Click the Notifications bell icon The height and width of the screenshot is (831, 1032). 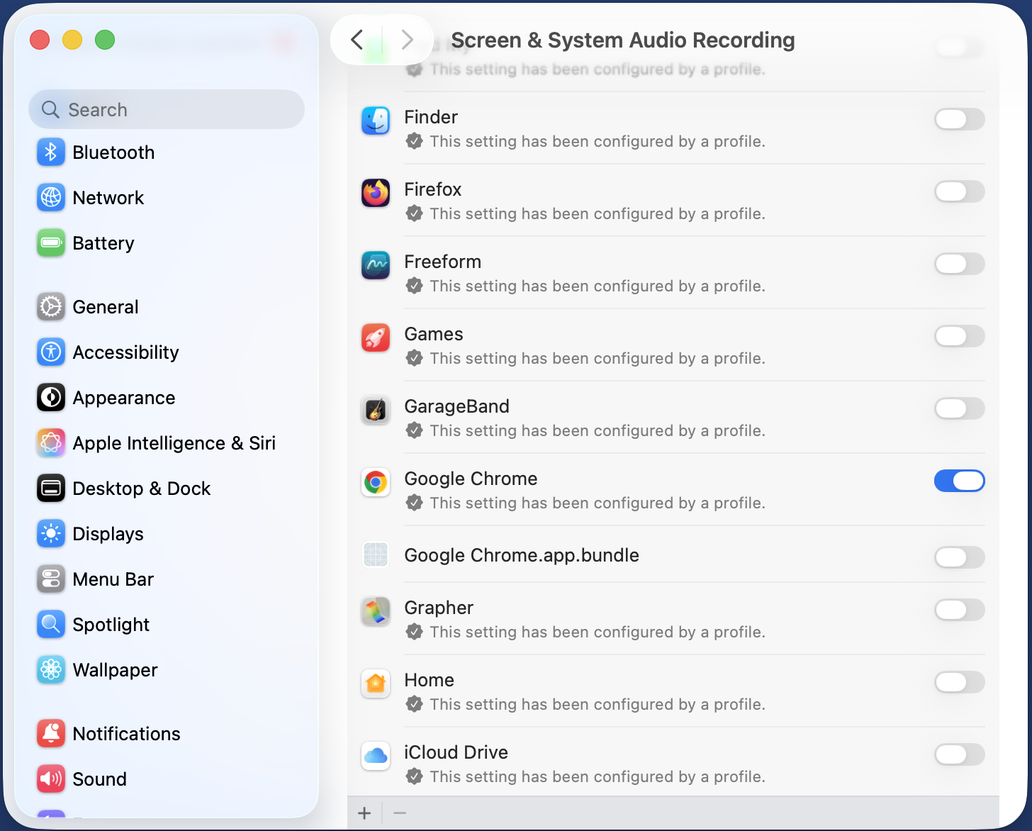coord(51,734)
